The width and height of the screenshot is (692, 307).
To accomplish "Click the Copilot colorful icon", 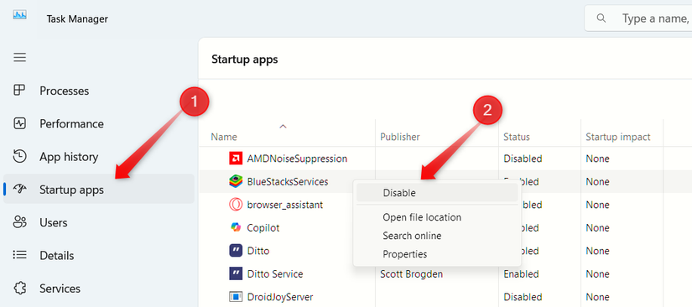I will pyautogui.click(x=236, y=227).
